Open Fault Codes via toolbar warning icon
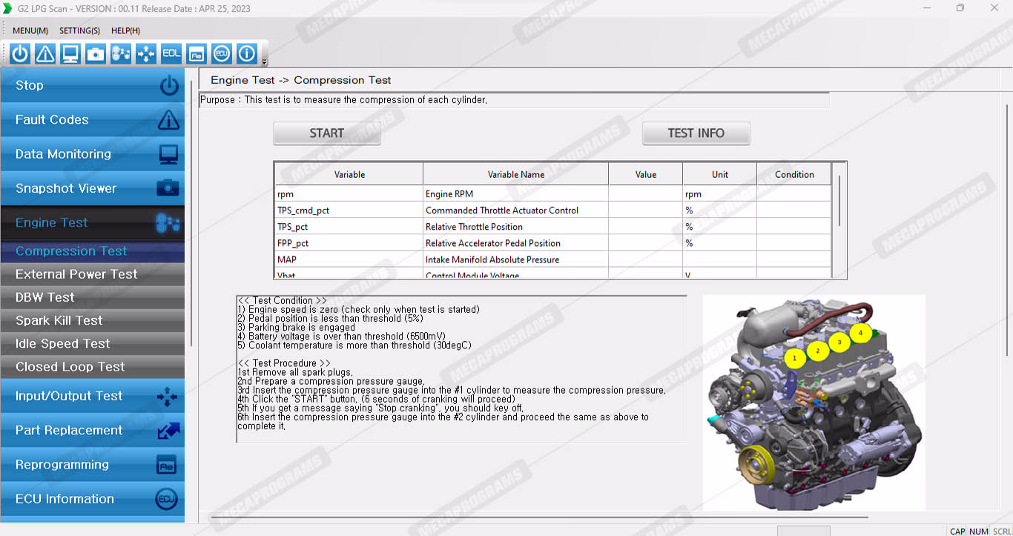 45,53
